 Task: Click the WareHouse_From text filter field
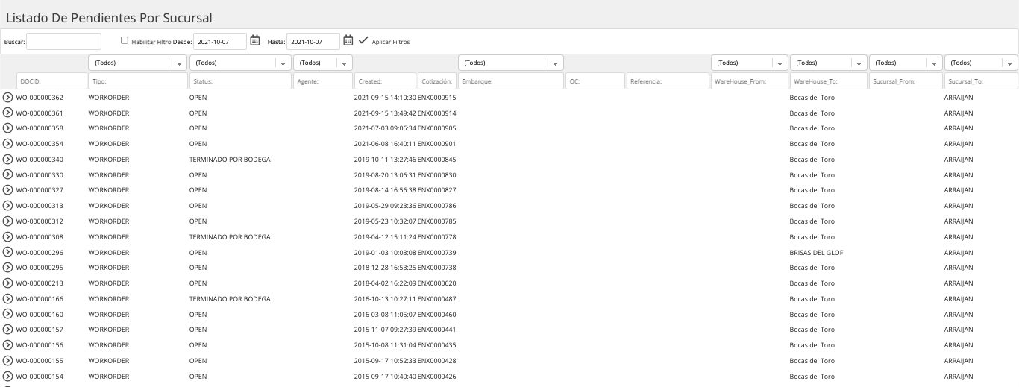pos(749,81)
